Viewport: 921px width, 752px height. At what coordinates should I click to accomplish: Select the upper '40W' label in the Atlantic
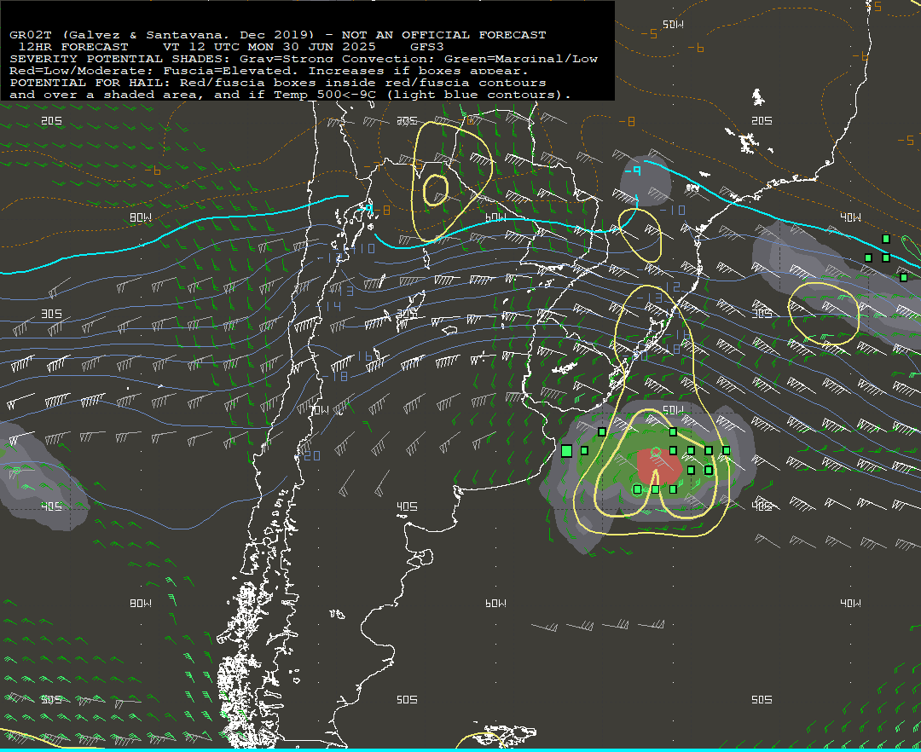coord(850,217)
